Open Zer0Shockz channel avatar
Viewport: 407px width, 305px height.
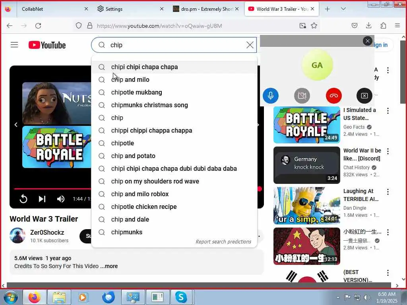click(x=17, y=236)
